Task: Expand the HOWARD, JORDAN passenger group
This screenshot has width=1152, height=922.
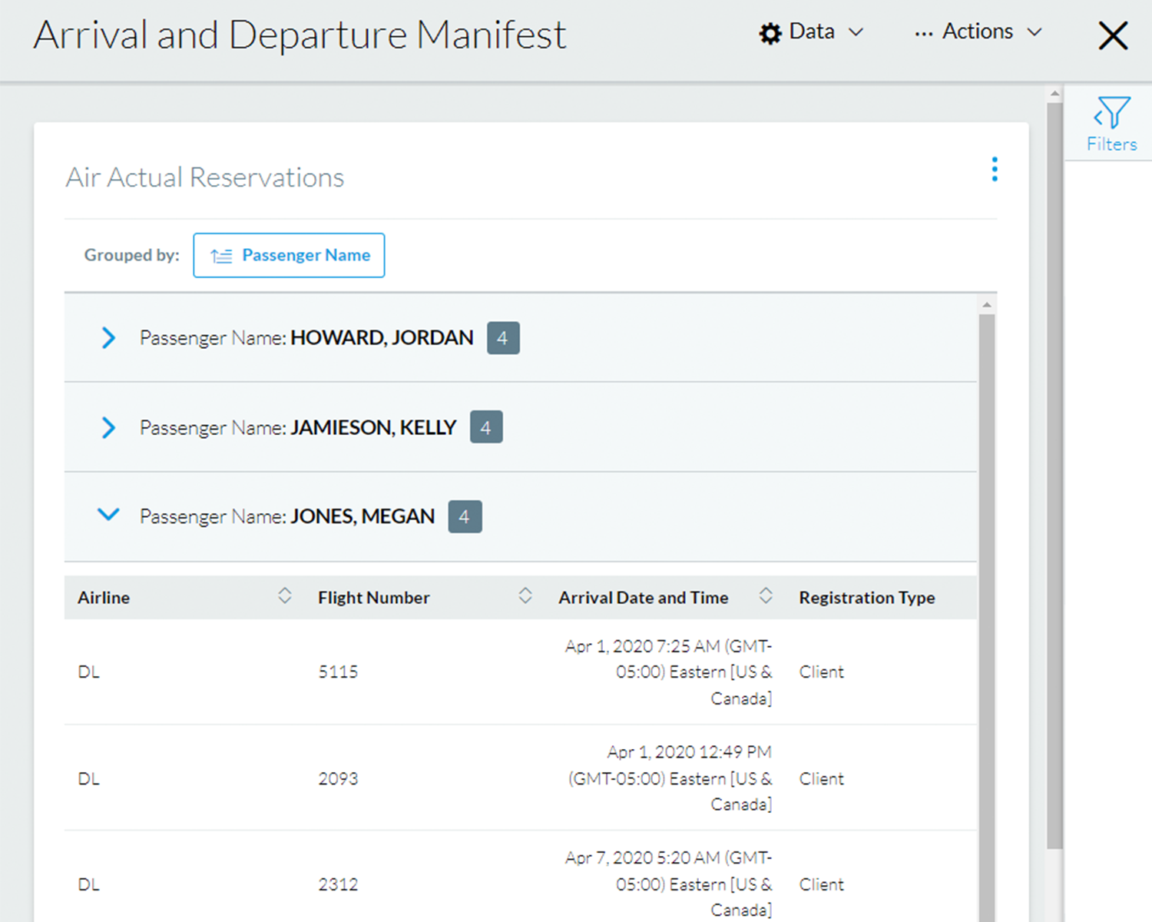Action: click(108, 338)
